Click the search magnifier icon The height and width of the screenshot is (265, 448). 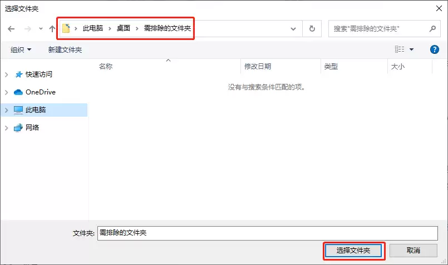pyautogui.click(x=432, y=28)
